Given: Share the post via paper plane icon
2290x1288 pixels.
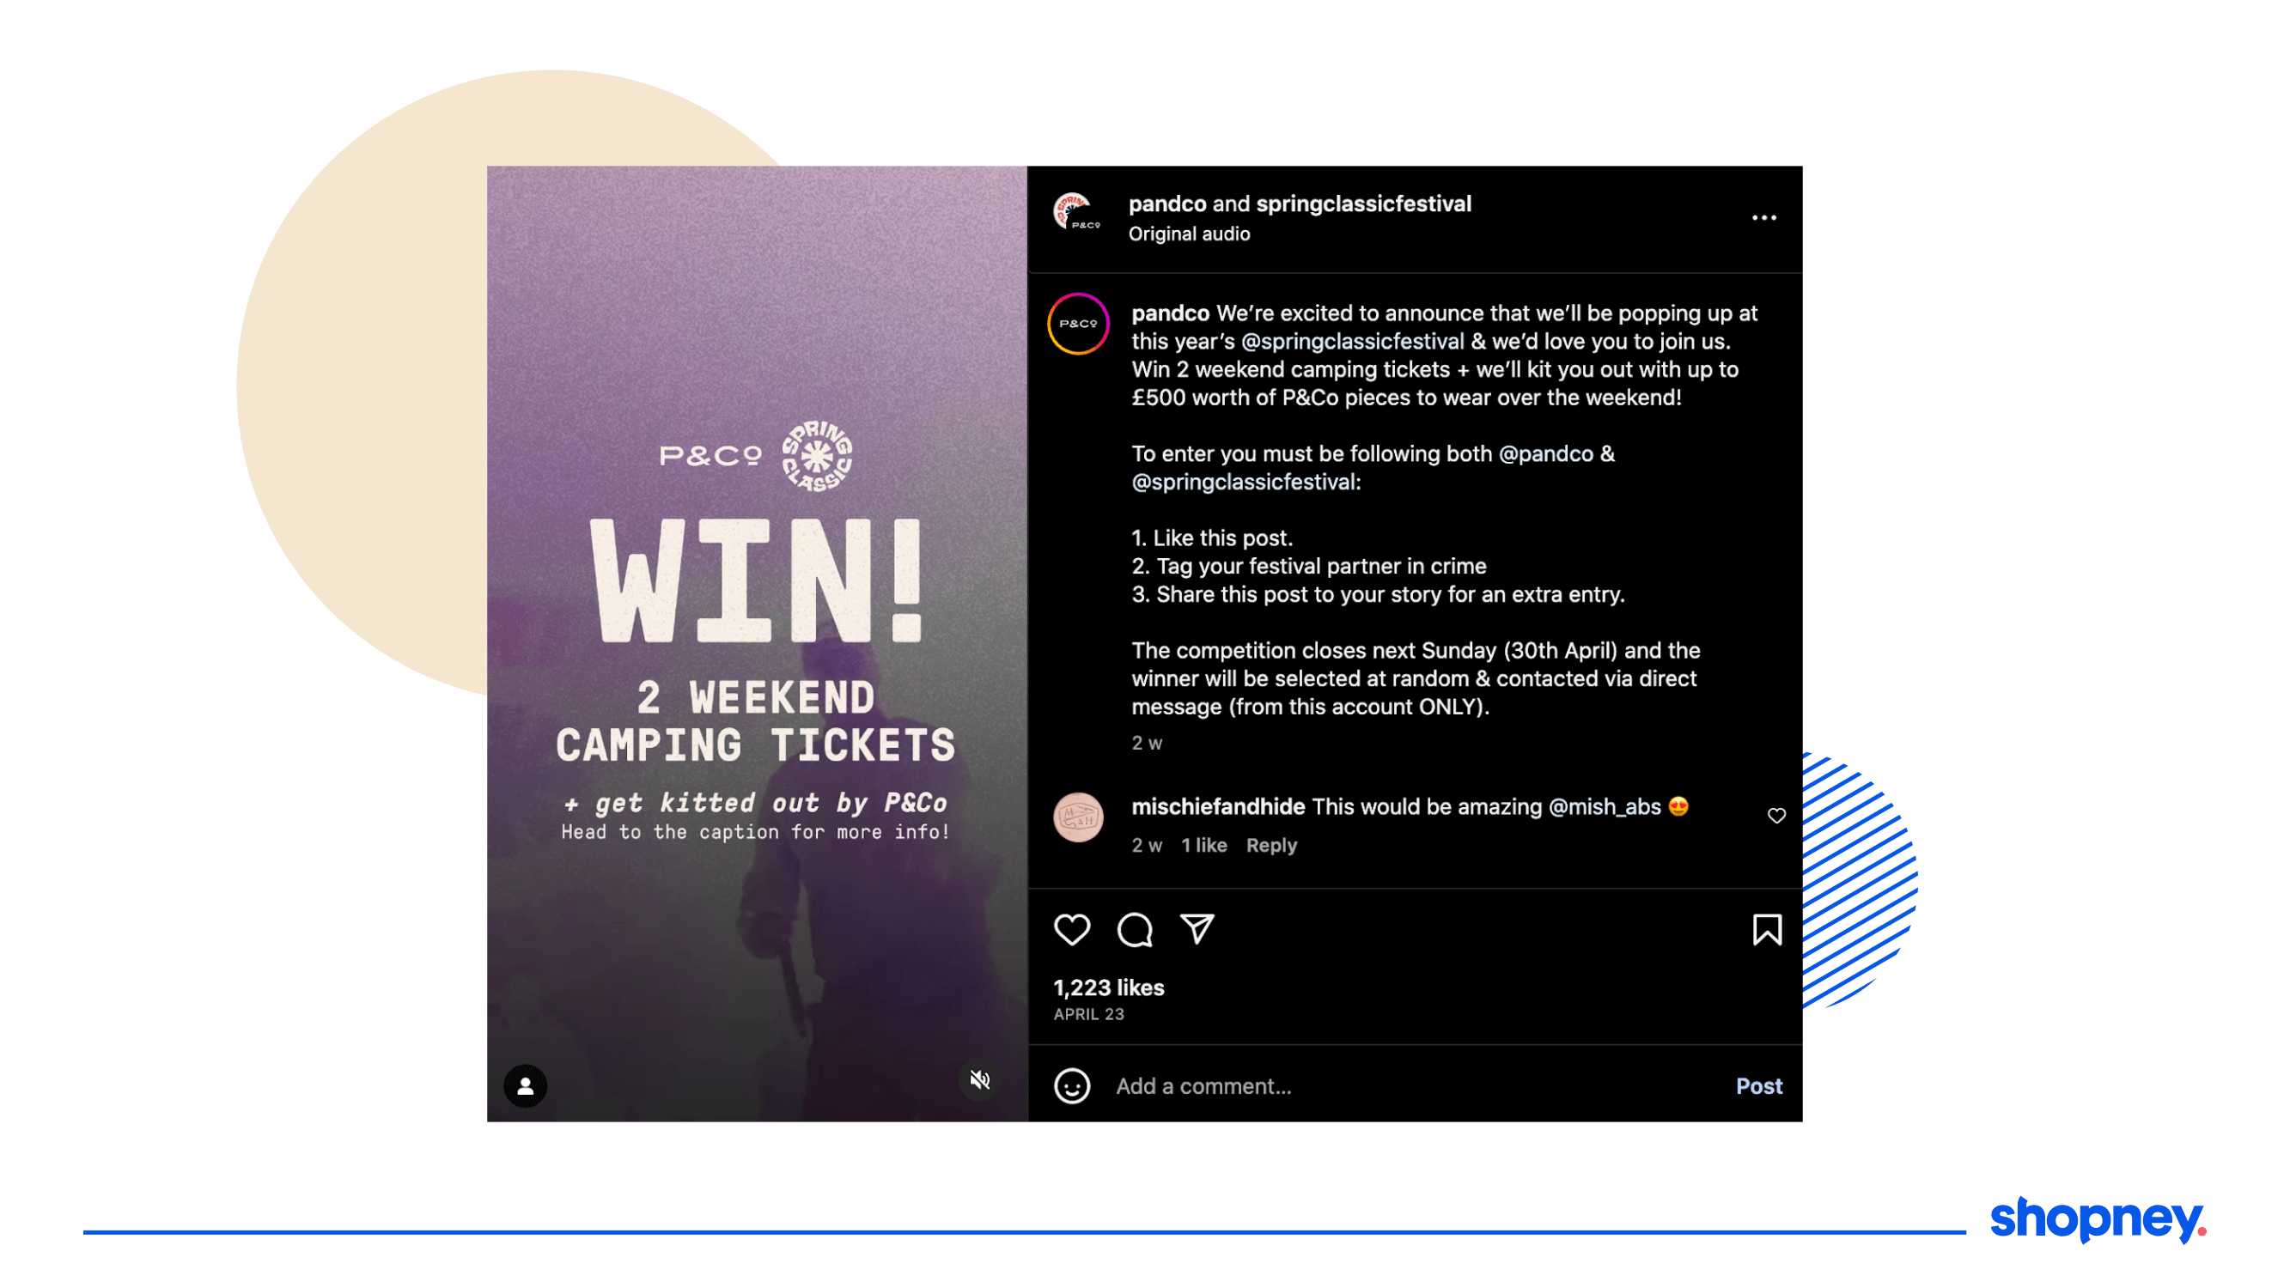Looking at the screenshot, I should pyautogui.click(x=1197, y=929).
